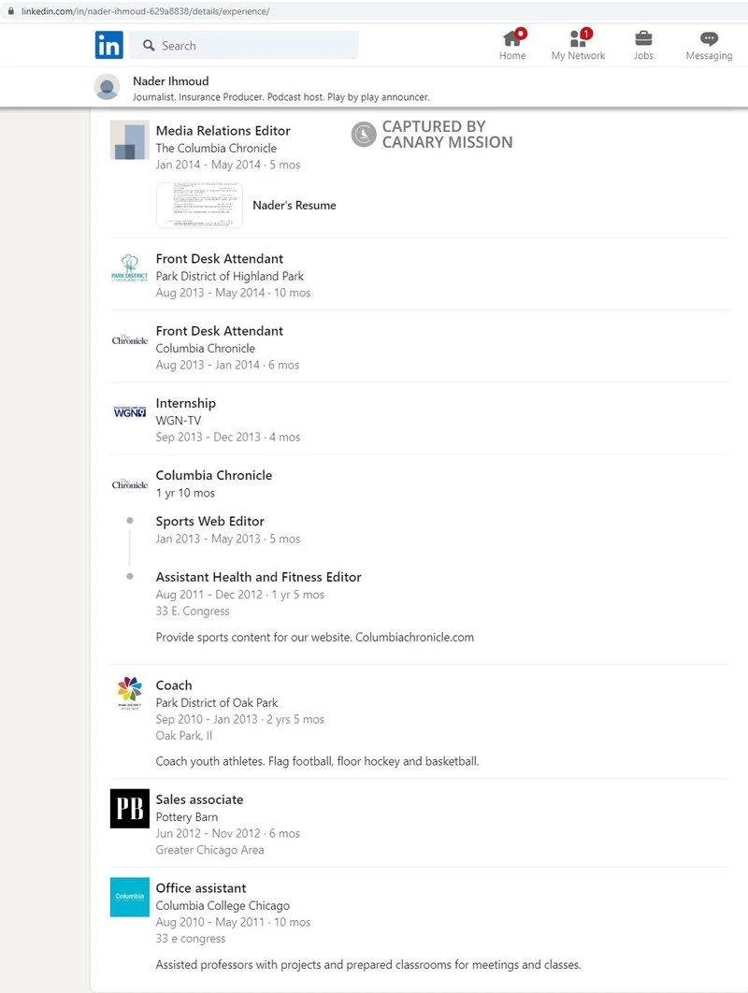Screen dimensions: 748x993
Task: Click the Coach title
Action: (x=174, y=685)
